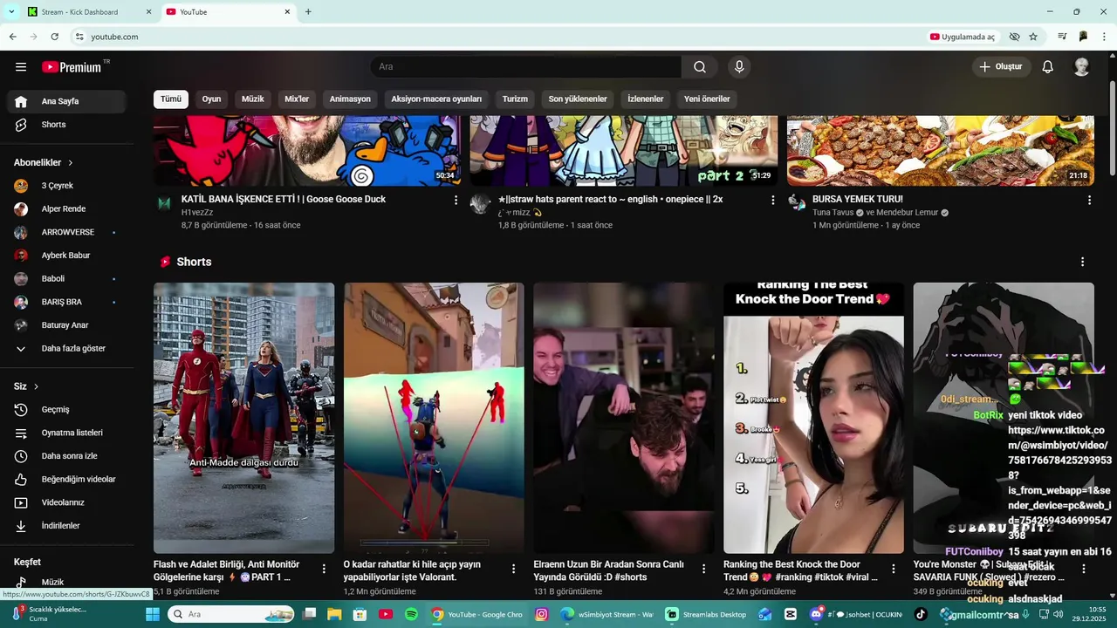The width and height of the screenshot is (1117, 628).
Task: Open the Shorts section options menu
Action: coord(1082,262)
